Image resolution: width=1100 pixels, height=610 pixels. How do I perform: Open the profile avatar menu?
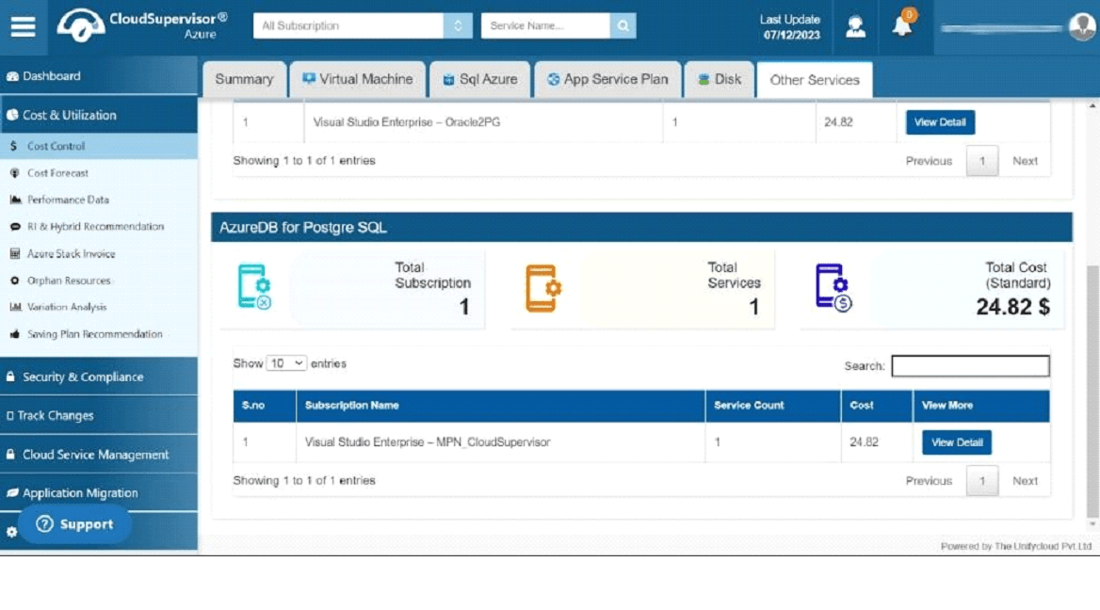click(1082, 26)
